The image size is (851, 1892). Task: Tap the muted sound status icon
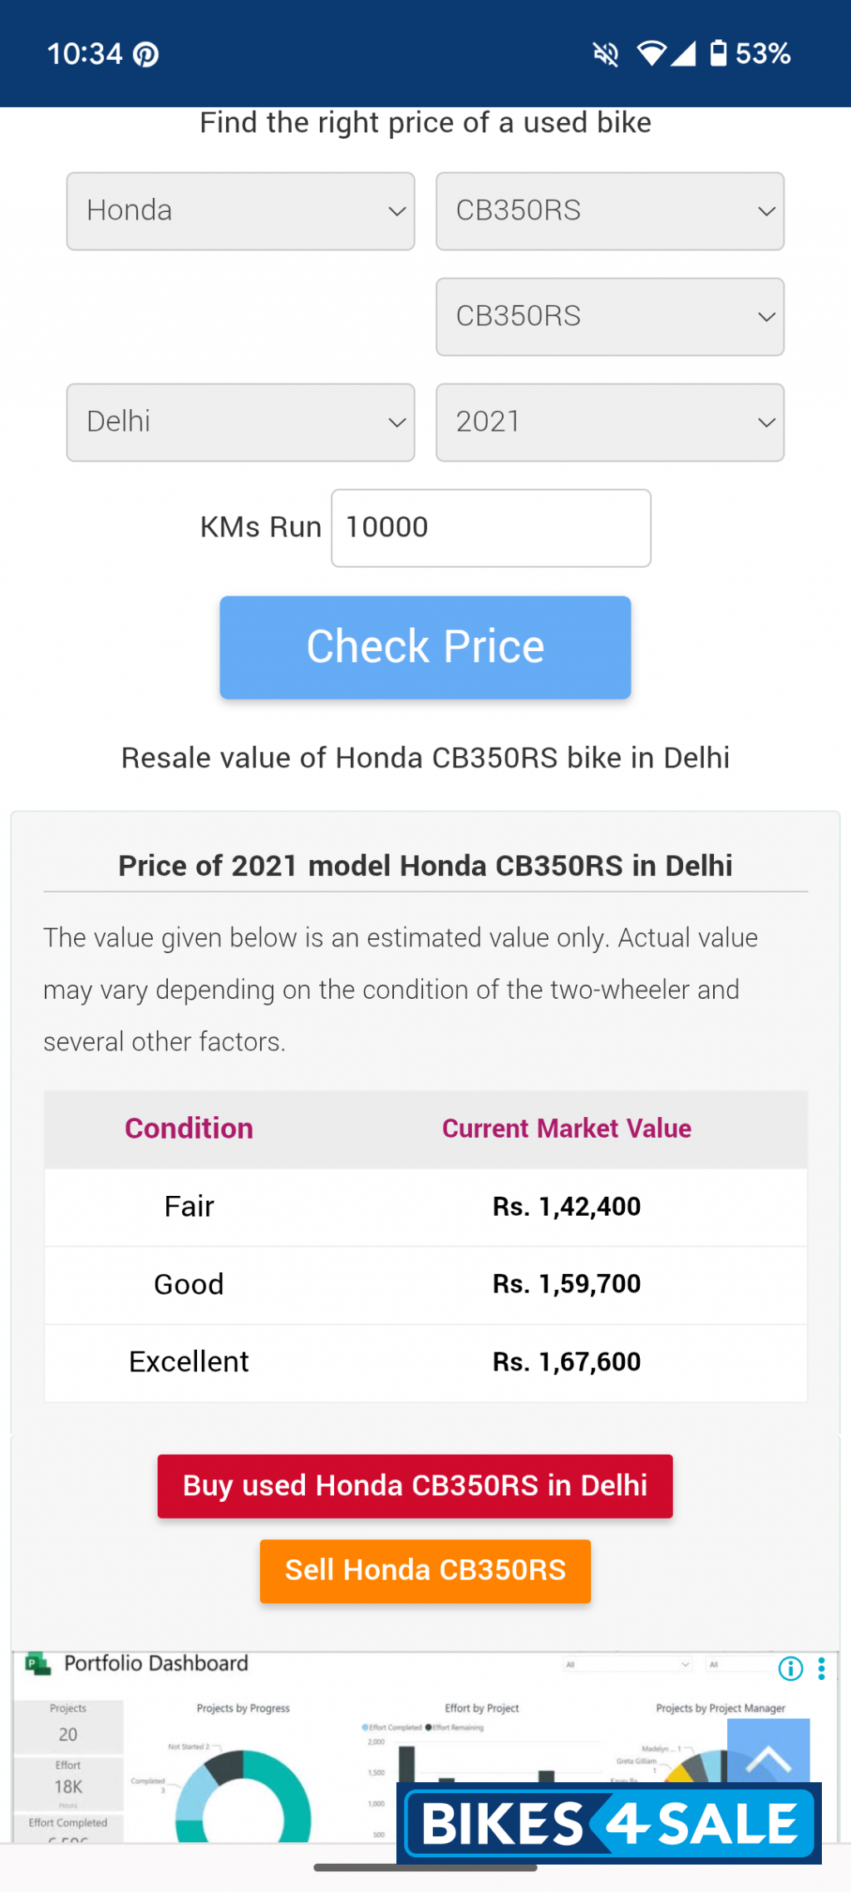point(606,55)
